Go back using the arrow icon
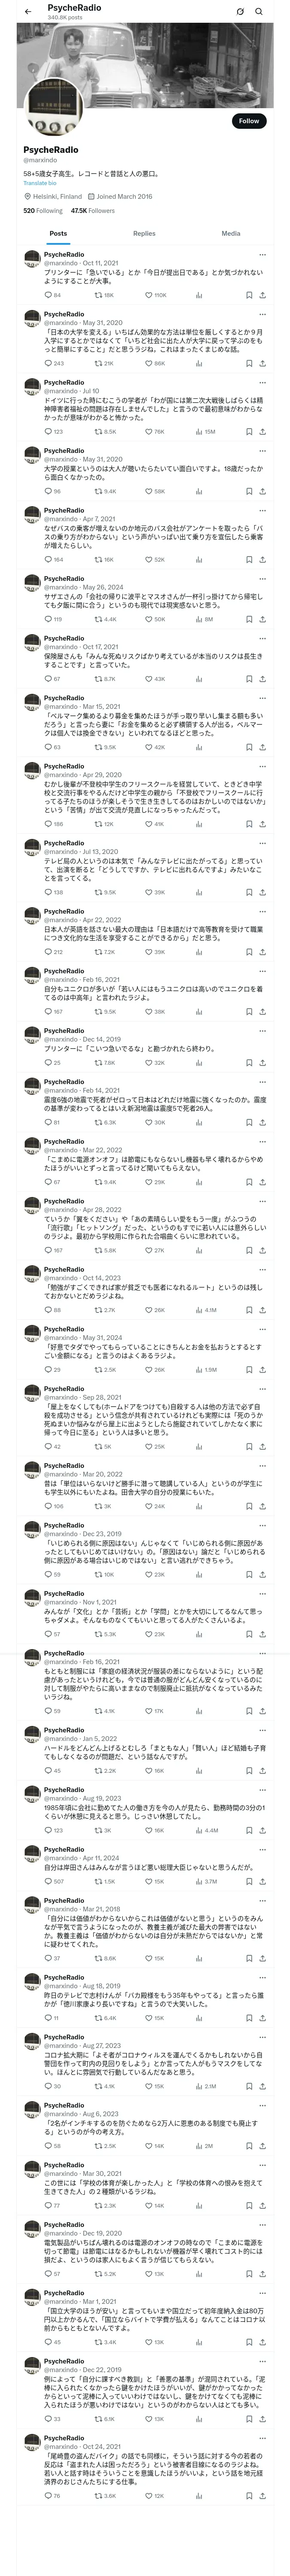Screen dimensions: 290x2576 [28, 11]
